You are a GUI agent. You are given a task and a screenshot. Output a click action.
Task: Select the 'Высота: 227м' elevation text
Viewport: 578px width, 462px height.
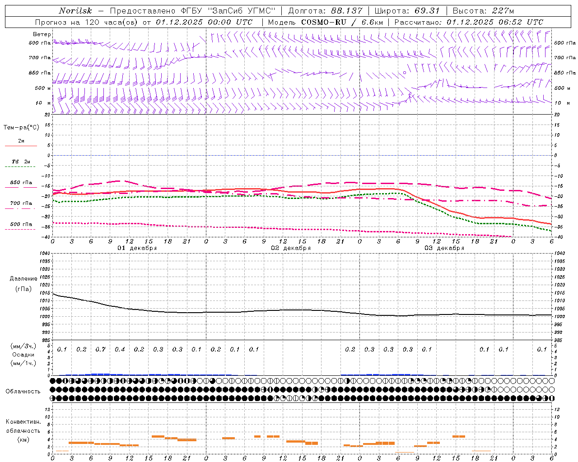coord(483,11)
